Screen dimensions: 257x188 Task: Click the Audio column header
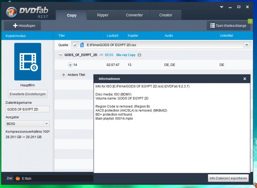pyautogui.click(x=169, y=36)
